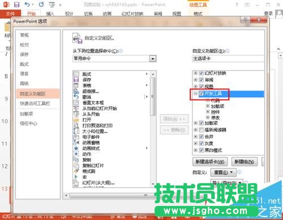The width and height of the screenshot is (283, 220).
Task: Uncheck the 审阅 checkbox in tree
Action: [x=201, y=80]
